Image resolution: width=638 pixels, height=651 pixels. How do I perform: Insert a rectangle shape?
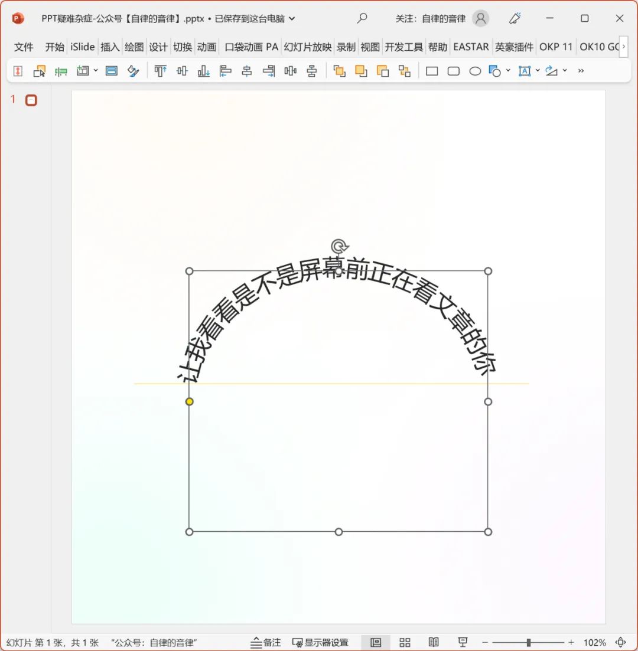click(x=432, y=71)
